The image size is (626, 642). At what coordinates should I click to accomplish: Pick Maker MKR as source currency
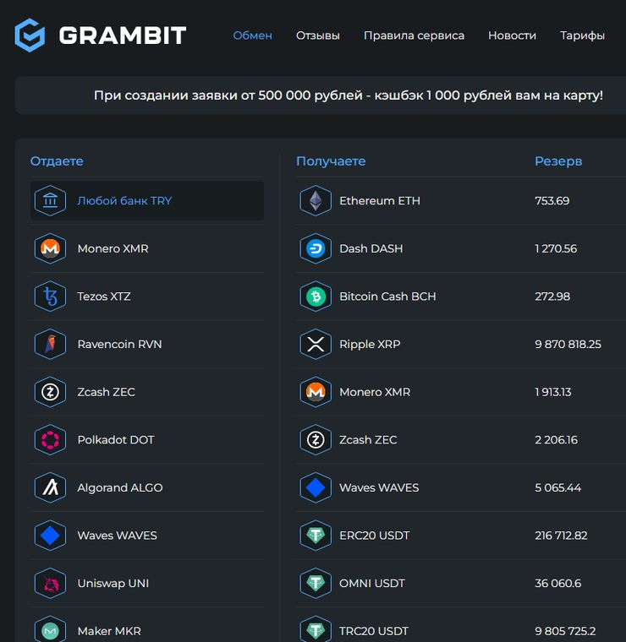(x=147, y=627)
